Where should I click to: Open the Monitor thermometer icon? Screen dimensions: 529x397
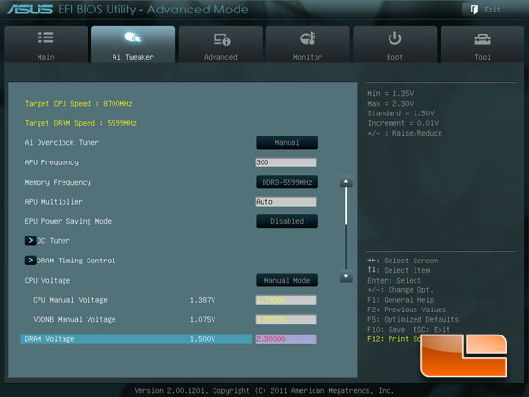tap(308, 38)
